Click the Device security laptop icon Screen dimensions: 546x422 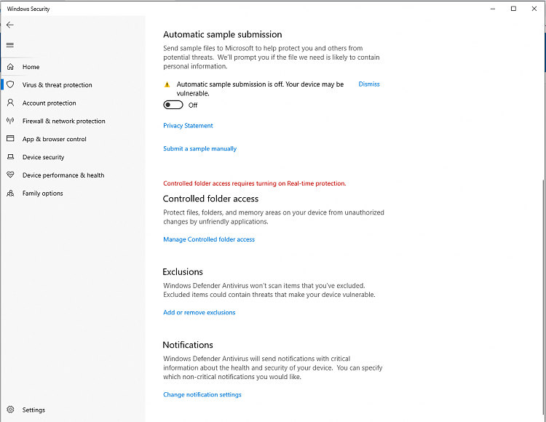(x=10, y=157)
